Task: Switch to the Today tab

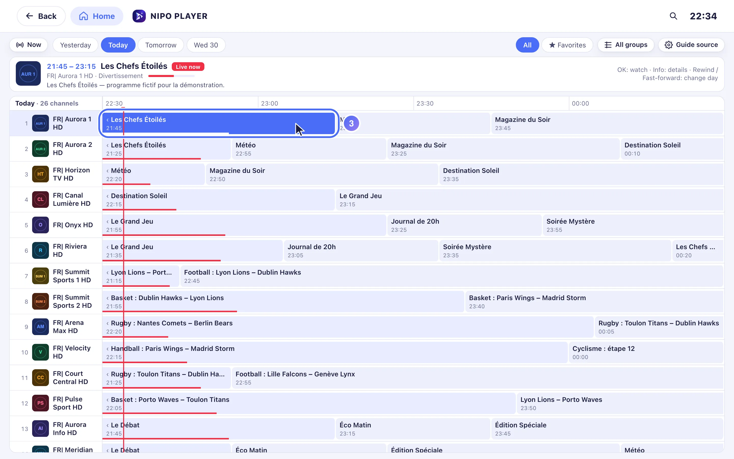Action: [118, 45]
